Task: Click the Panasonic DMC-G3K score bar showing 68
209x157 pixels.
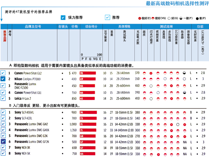Action: [88, 136]
